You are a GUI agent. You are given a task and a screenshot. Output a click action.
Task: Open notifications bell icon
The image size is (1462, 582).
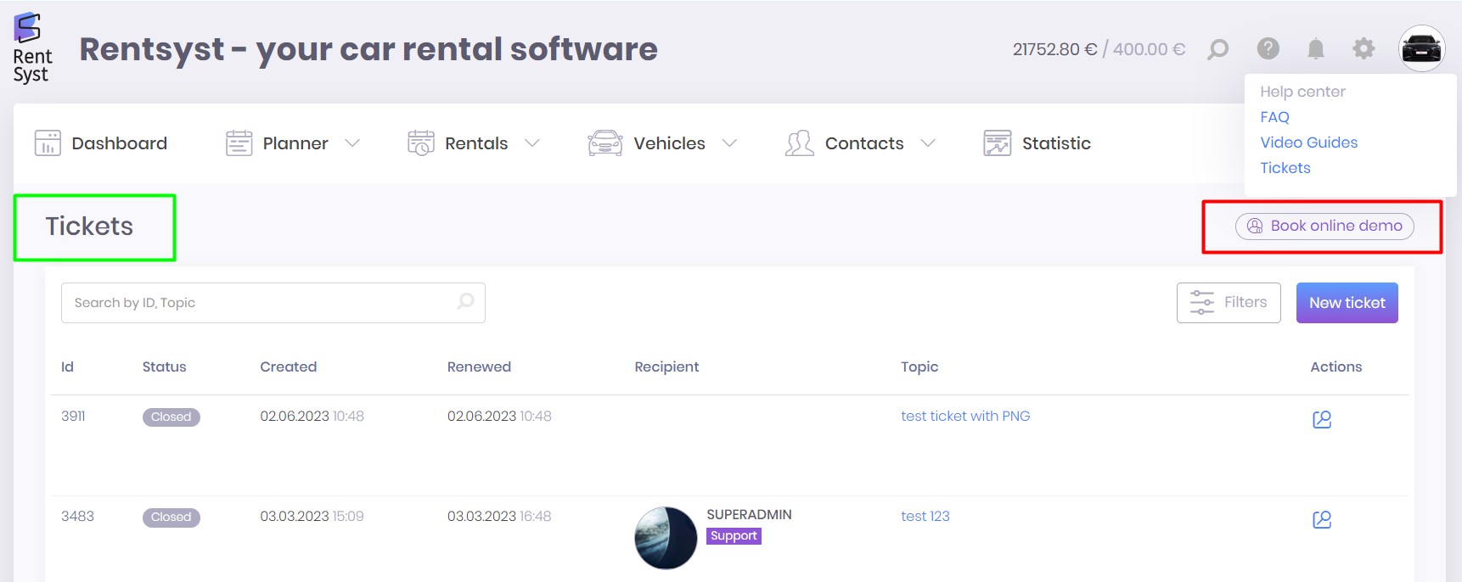pyautogui.click(x=1315, y=49)
